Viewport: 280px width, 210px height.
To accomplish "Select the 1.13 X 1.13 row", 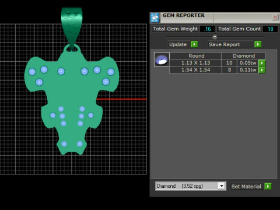I will pyautogui.click(x=195, y=63).
